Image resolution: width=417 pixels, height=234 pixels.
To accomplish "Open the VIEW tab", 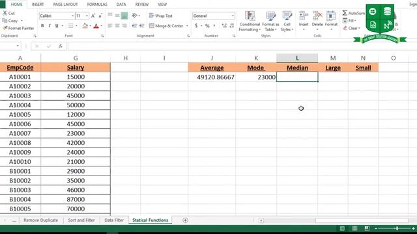I will click(x=162, y=5).
